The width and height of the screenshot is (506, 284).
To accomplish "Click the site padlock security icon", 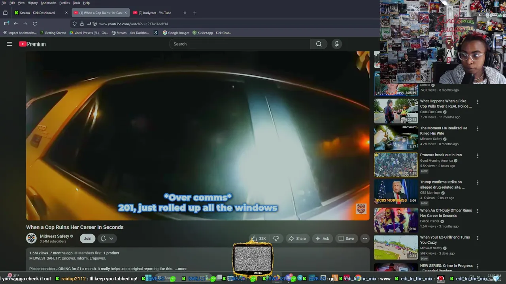I will tap(82, 24).
